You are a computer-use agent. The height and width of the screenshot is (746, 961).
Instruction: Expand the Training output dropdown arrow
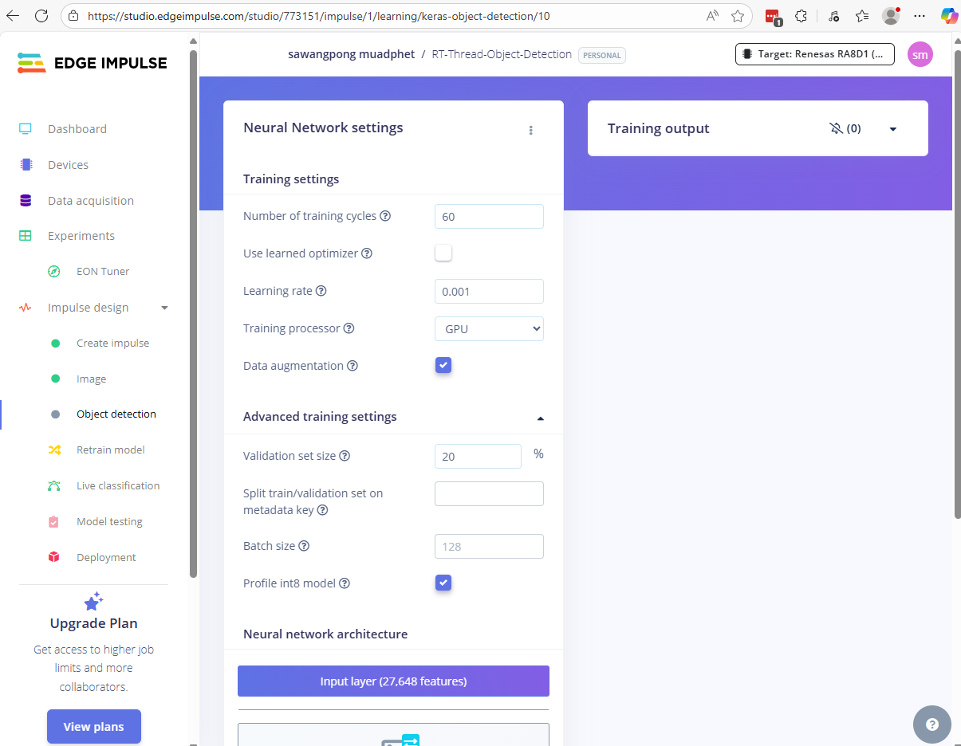892,129
